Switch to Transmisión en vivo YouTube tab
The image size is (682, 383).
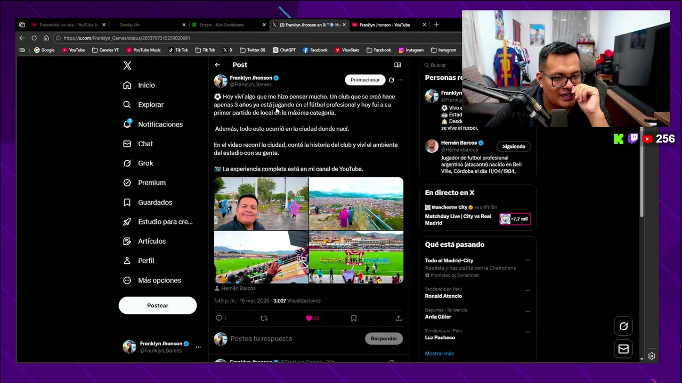68,24
